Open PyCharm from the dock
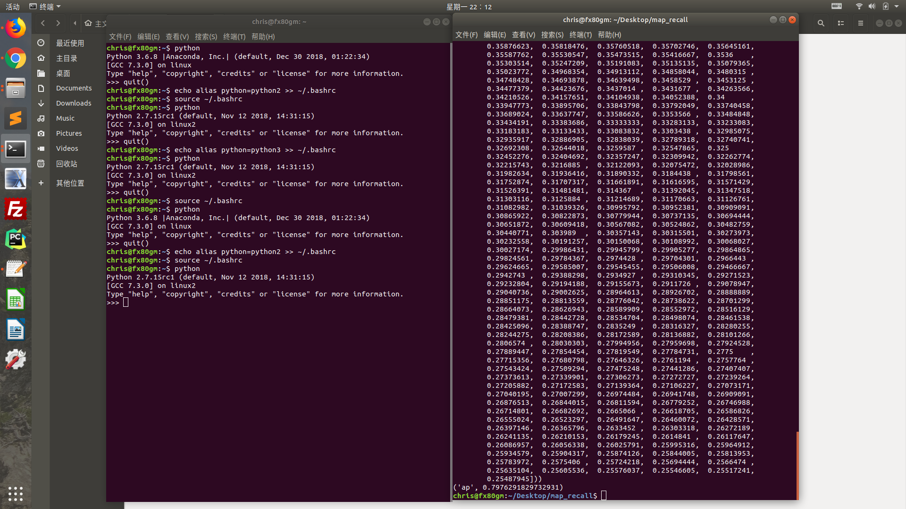Viewport: 906px width, 509px height. pos(16,239)
